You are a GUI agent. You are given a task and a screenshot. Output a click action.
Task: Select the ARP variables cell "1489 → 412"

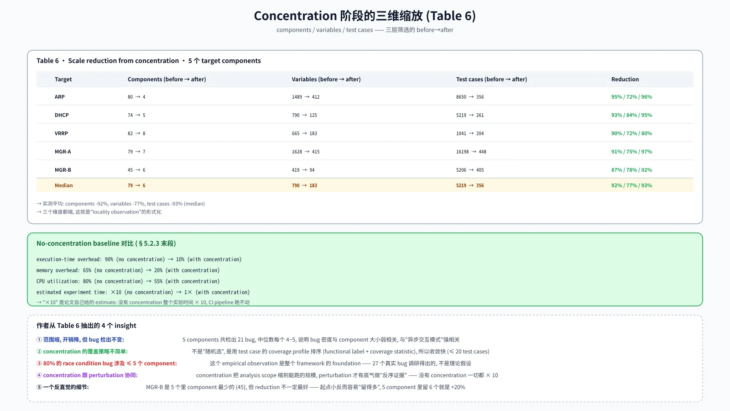[x=306, y=97]
